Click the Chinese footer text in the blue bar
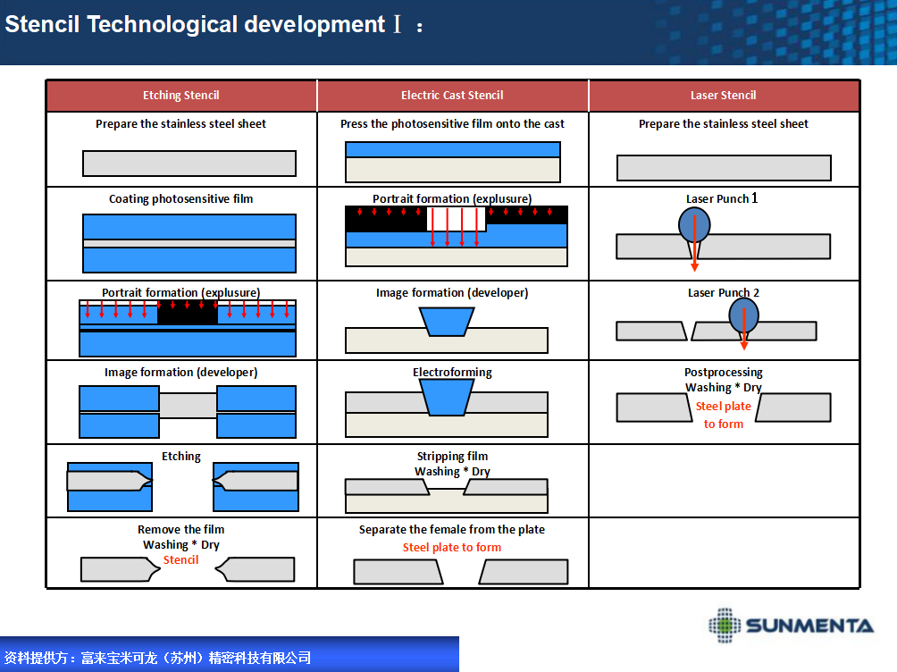The height and width of the screenshot is (672, 897). point(158,658)
